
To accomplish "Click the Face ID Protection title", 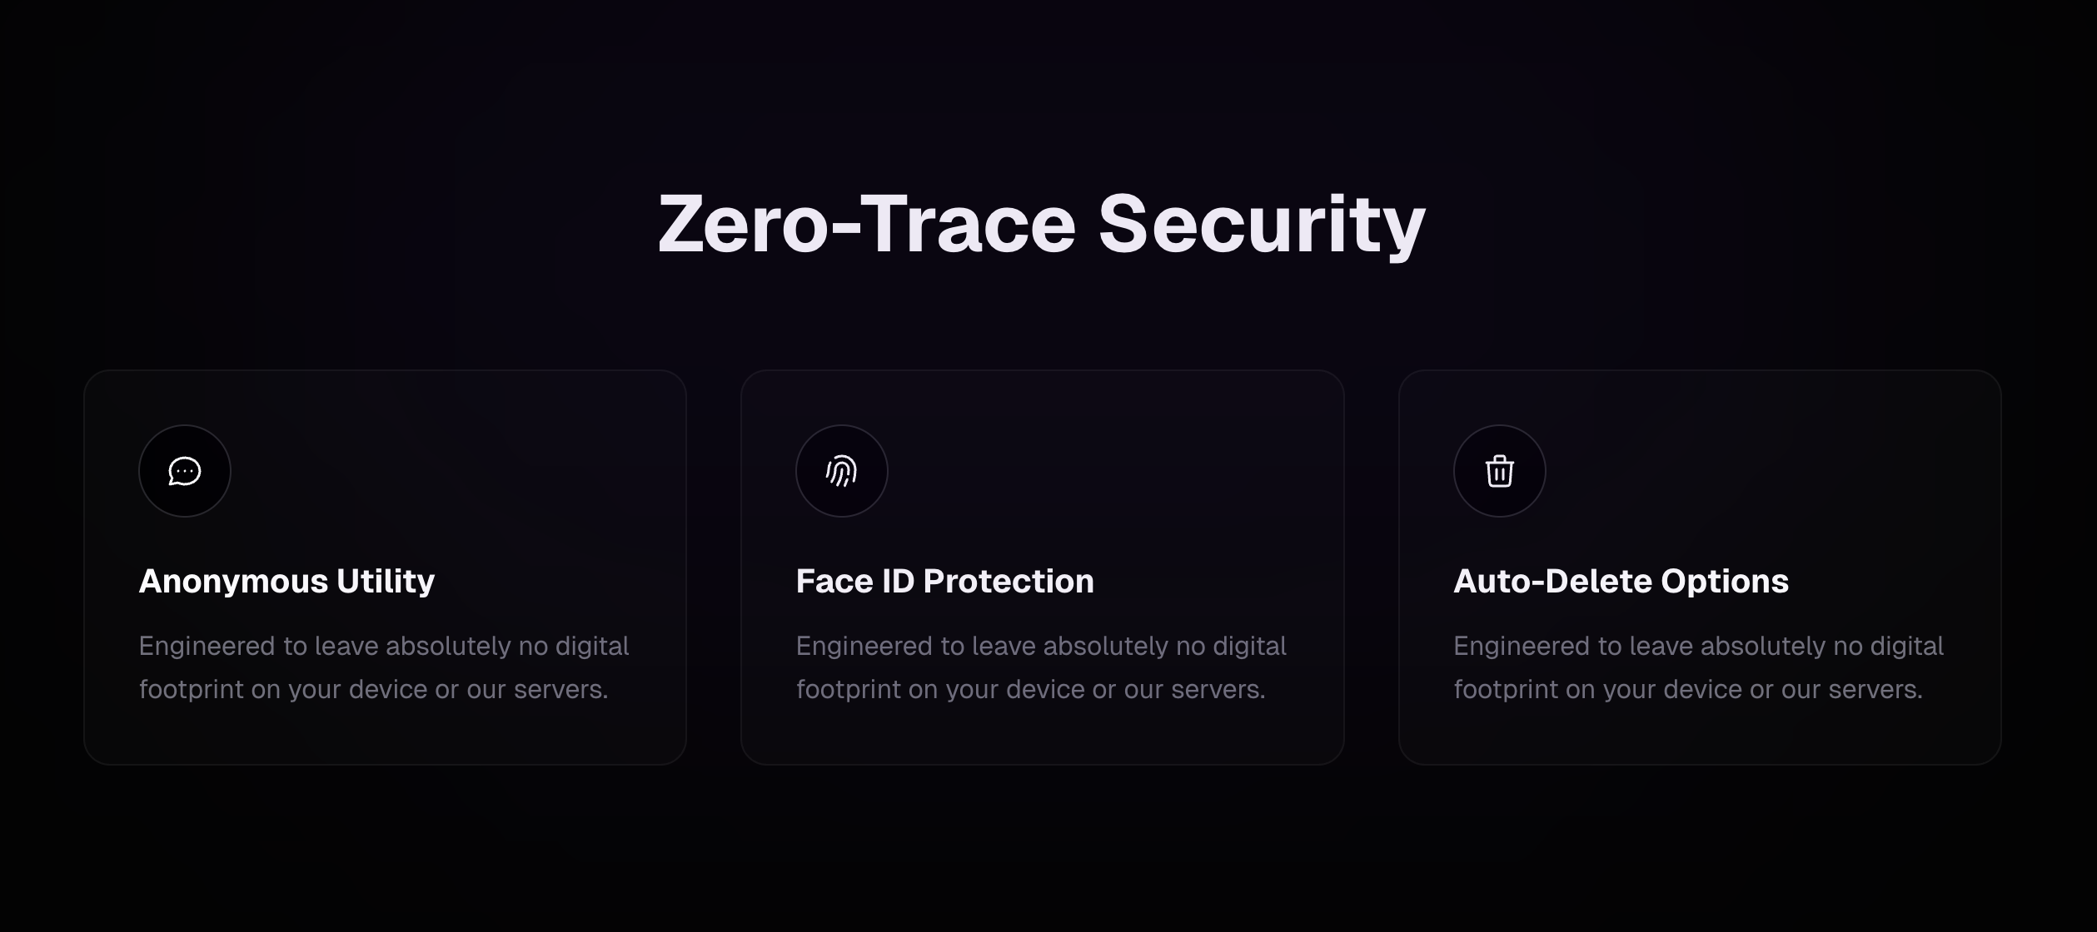I will pyautogui.click(x=944, y=581).
